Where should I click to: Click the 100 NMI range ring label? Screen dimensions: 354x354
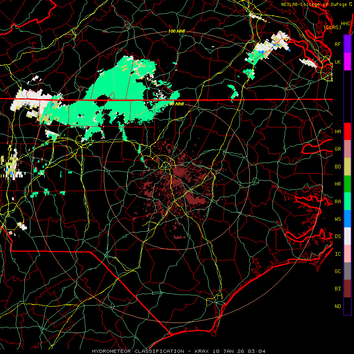click(177, 31)
